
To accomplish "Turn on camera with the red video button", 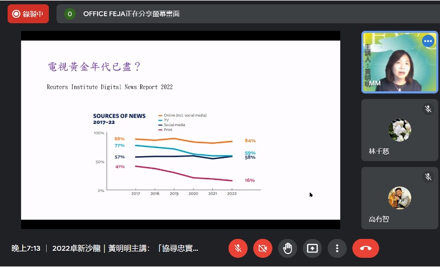I will pyautogui.click(x=263, y=248).
